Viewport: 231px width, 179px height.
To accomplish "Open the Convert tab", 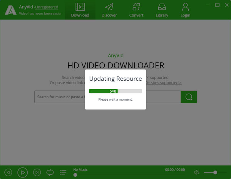I will (x=136, y=10).
